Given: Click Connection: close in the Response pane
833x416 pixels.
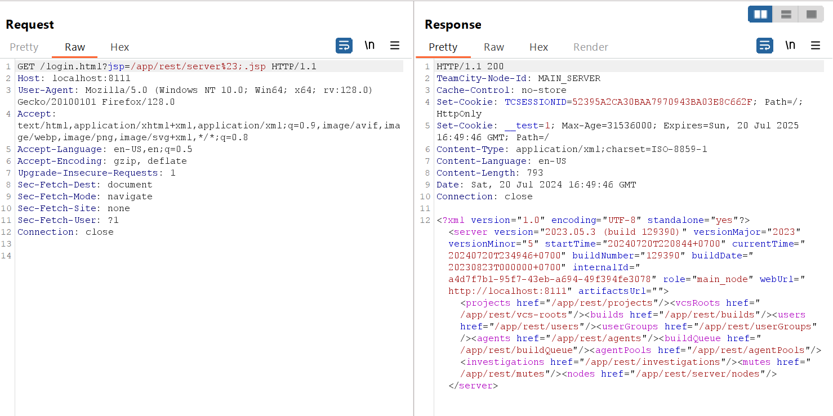Looking at the screenshot, I should pyautogui.click(x=484, y=196).
